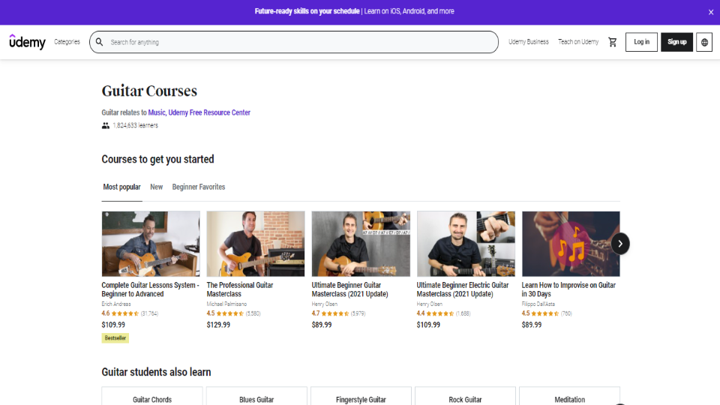Select the Blues Guitar topic
Viewport: 720px width, 405px height.
pyautogui.click(x=256, y=396)
